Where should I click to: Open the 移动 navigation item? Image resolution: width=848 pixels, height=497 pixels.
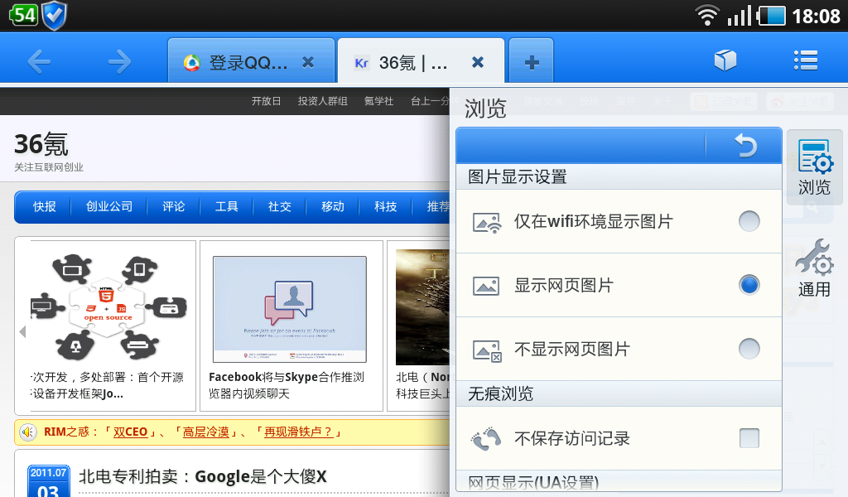[333, 206]
